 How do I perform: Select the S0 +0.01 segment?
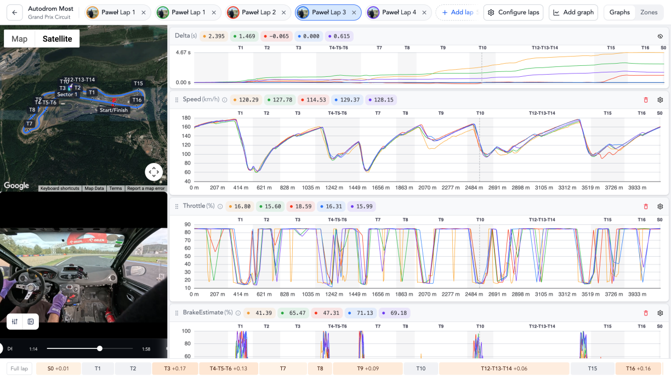(x=58, y=369)
